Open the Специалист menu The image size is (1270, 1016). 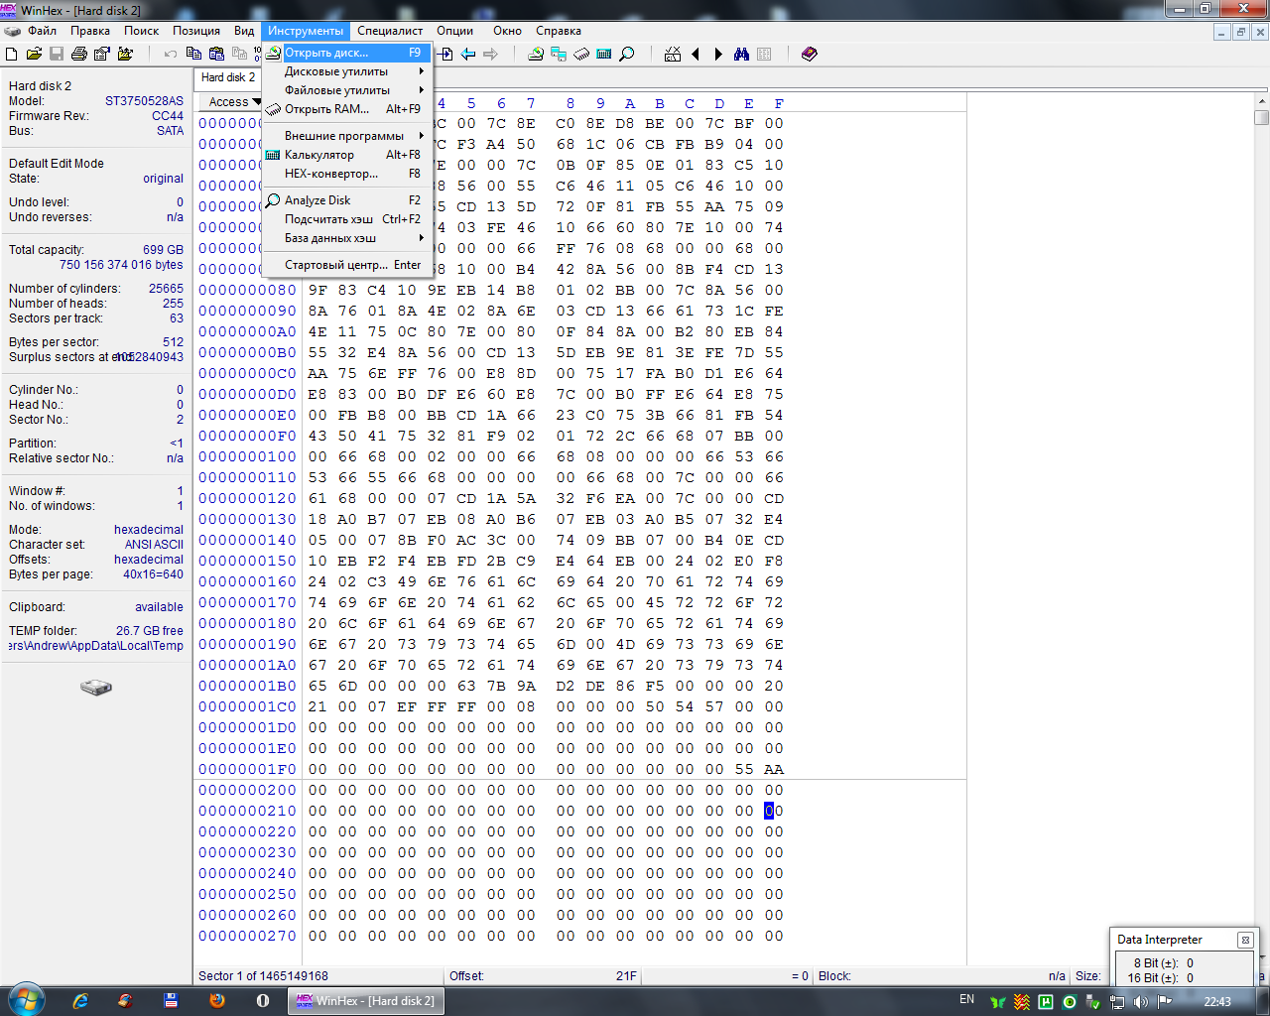click(x=390, y=31)
